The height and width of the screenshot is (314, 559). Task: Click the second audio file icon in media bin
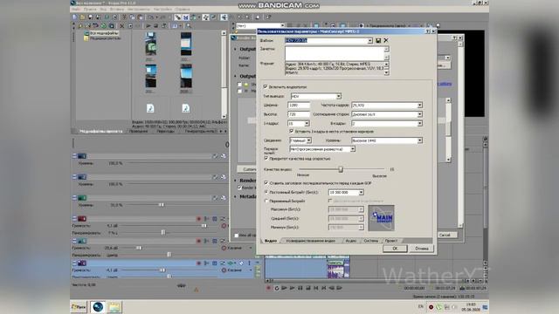[186, 108]
